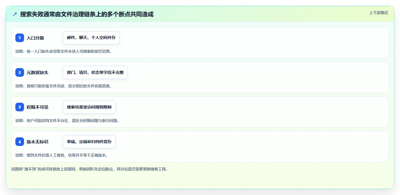
Task: Click the number 4 badge for 版本无标识
Action: [x=20, y=142]
